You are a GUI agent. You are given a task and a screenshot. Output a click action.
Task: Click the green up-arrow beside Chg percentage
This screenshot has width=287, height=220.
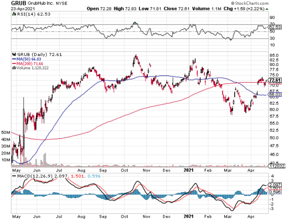[266, 9]
